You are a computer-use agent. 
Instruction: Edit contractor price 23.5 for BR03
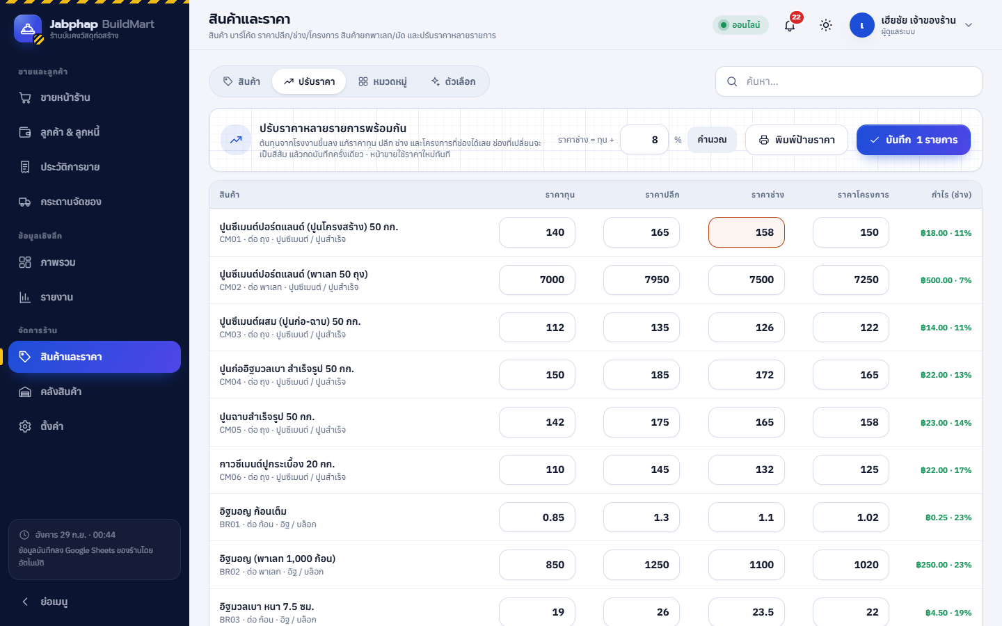pyautogui.click(x=747, y=612)
